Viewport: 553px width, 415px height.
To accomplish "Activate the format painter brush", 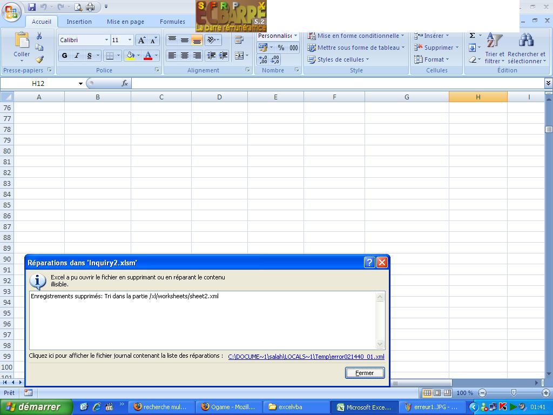I will tap(39, 59).
